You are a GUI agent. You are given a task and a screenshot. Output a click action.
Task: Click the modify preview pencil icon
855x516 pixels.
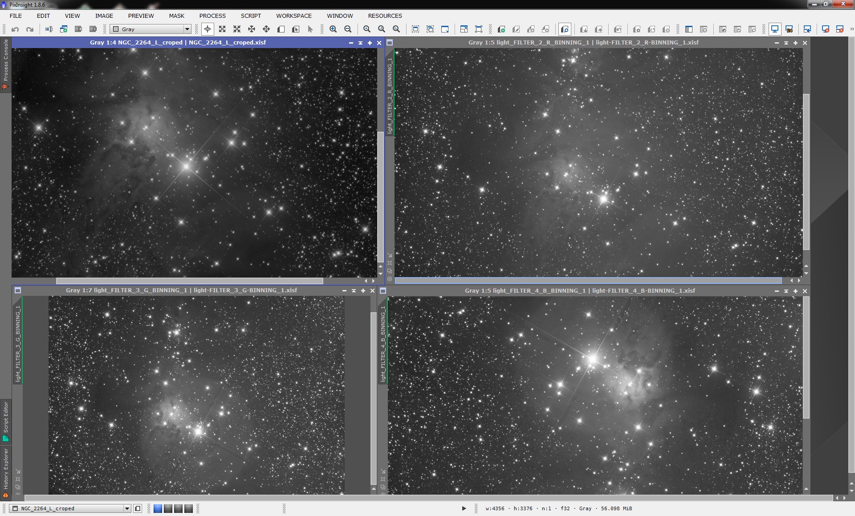coord(516,29)
